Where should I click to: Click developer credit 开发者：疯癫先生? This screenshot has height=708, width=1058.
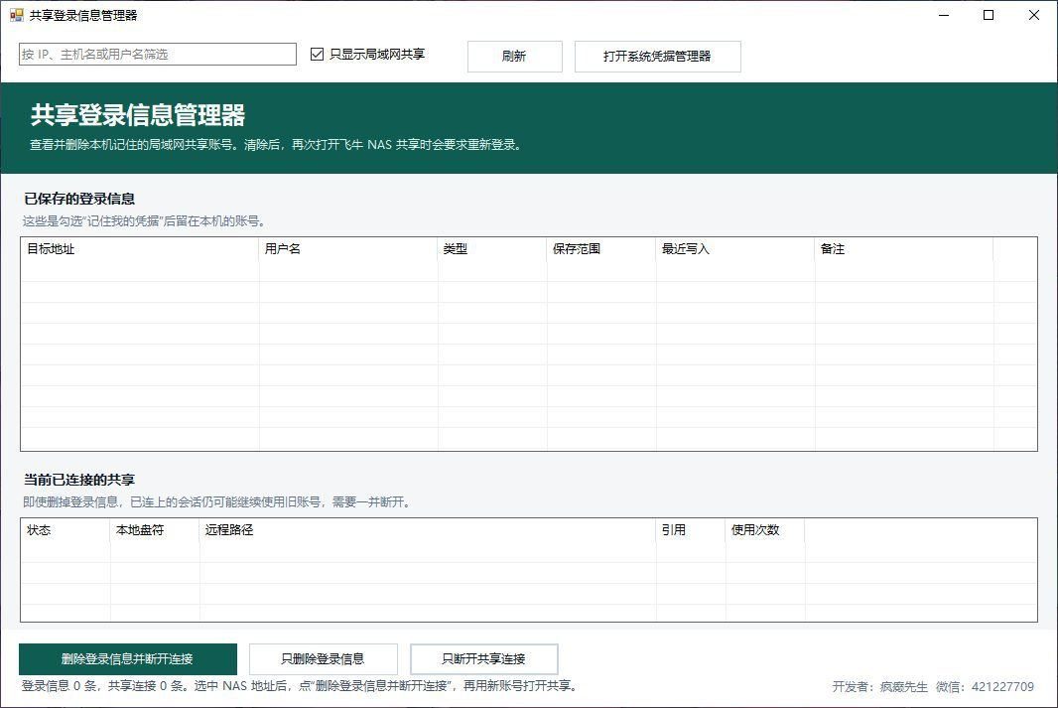(880, 687)
